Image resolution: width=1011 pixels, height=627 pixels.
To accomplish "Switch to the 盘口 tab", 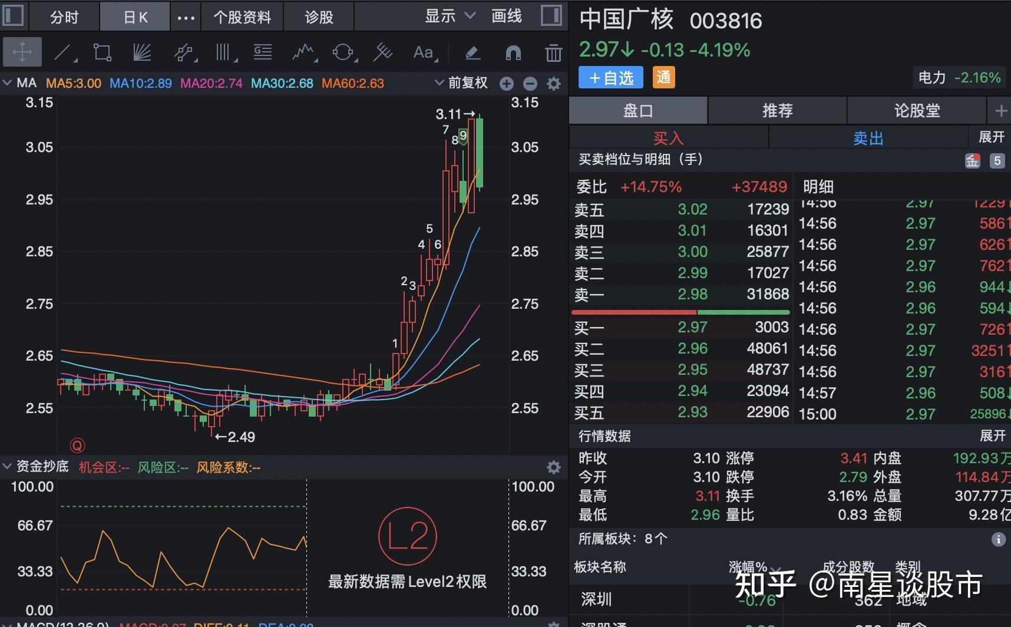I will 638,110.
